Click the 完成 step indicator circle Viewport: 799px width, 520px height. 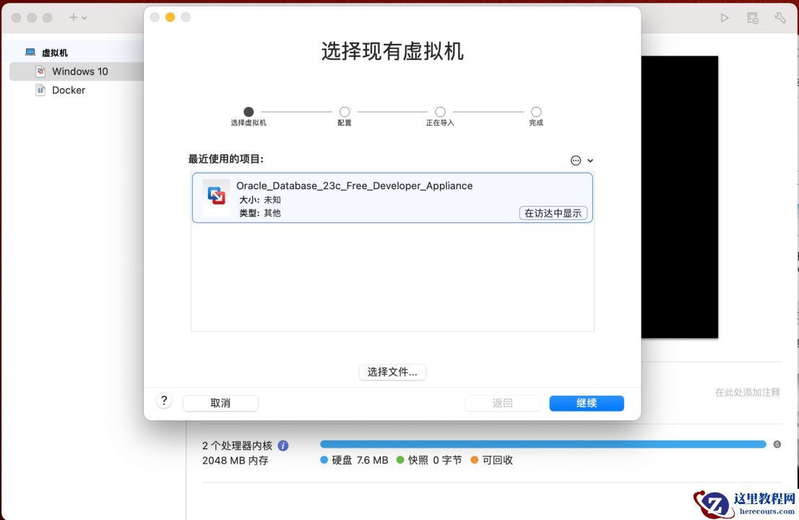tap(536, 111)
